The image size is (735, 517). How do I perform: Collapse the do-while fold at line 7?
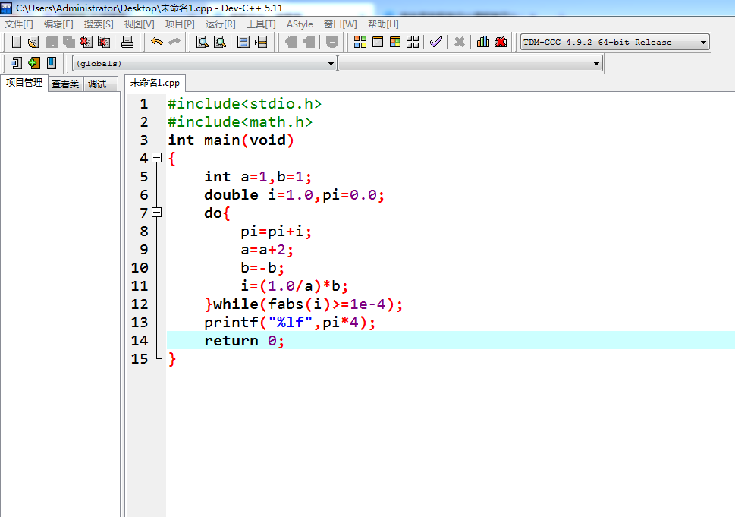[157, 212]
